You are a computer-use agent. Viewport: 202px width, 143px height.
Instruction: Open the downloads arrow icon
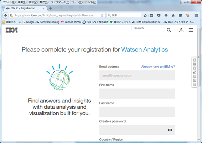pos(166,15)
